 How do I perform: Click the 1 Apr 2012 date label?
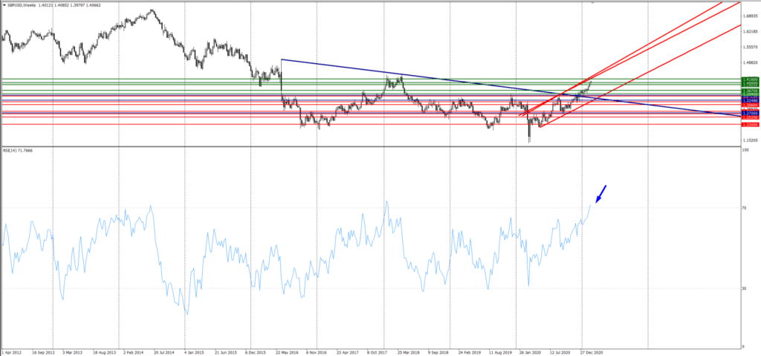pos(13,352)
